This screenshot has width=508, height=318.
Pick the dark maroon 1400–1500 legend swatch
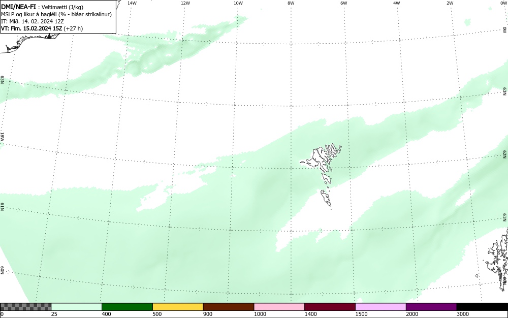(330, 307)
